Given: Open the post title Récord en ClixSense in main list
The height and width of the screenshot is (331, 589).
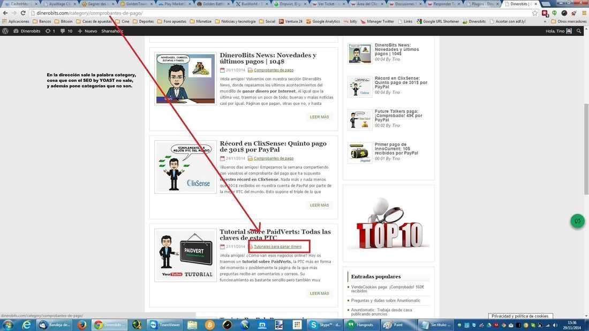Looking at the screenshot, I should [273, 147].
